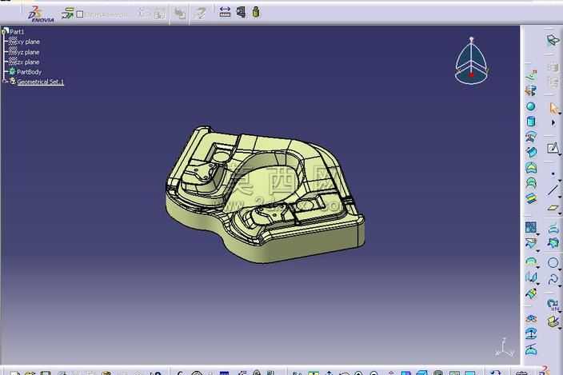Click the measure between double-arrow icon
The height and width of the screenshot is (375, 563).
pos(225,12)
